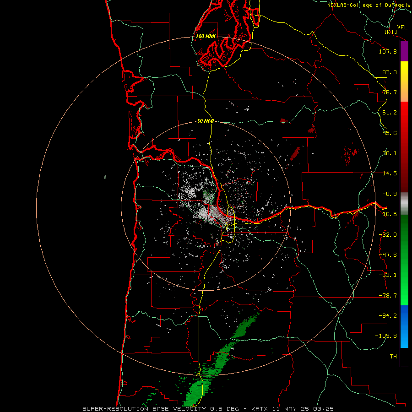Pick the yellow segment of the color bar
Screen dimensions: 412x412
(x=404, y=71)
